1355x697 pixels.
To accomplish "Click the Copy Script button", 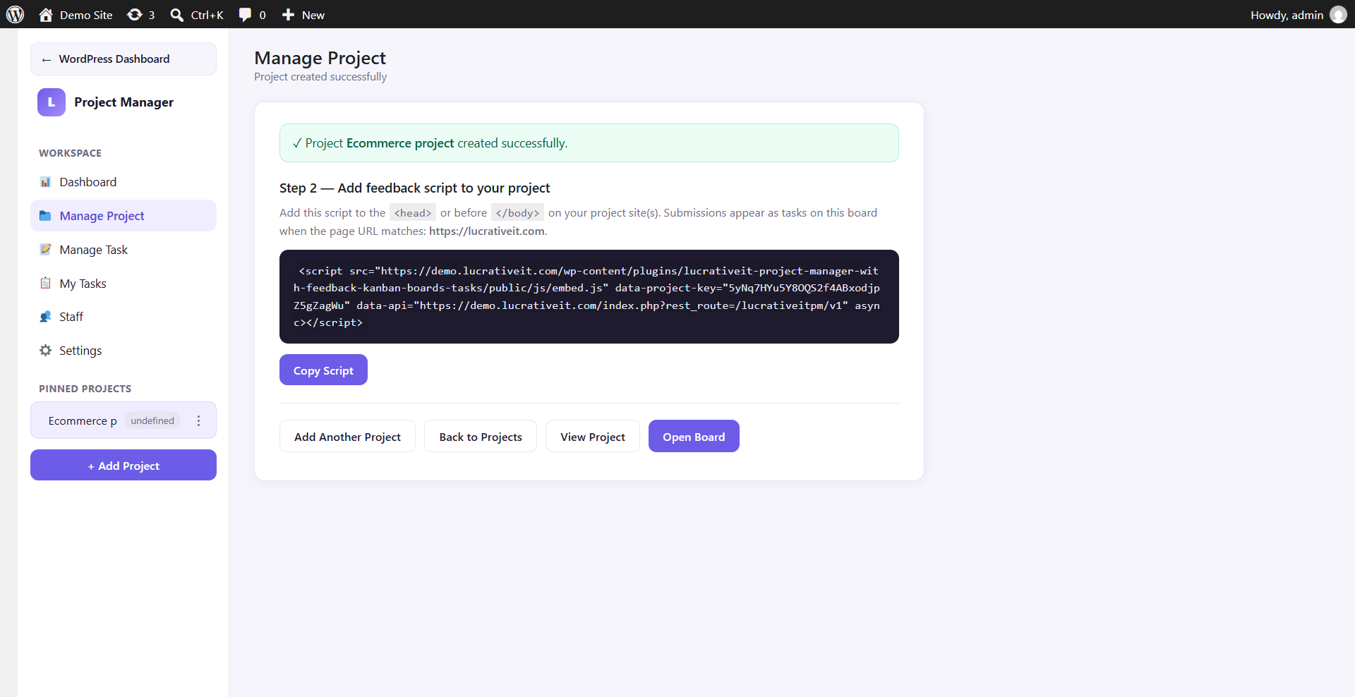I will point(323,370).
